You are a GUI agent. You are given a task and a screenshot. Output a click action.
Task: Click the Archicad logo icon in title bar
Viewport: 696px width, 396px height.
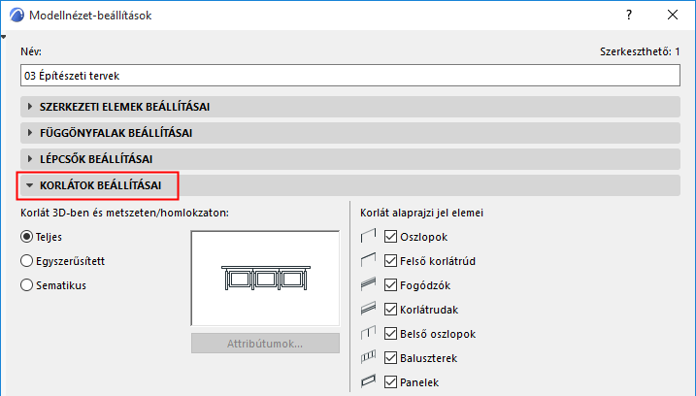[x=17, y=15]
